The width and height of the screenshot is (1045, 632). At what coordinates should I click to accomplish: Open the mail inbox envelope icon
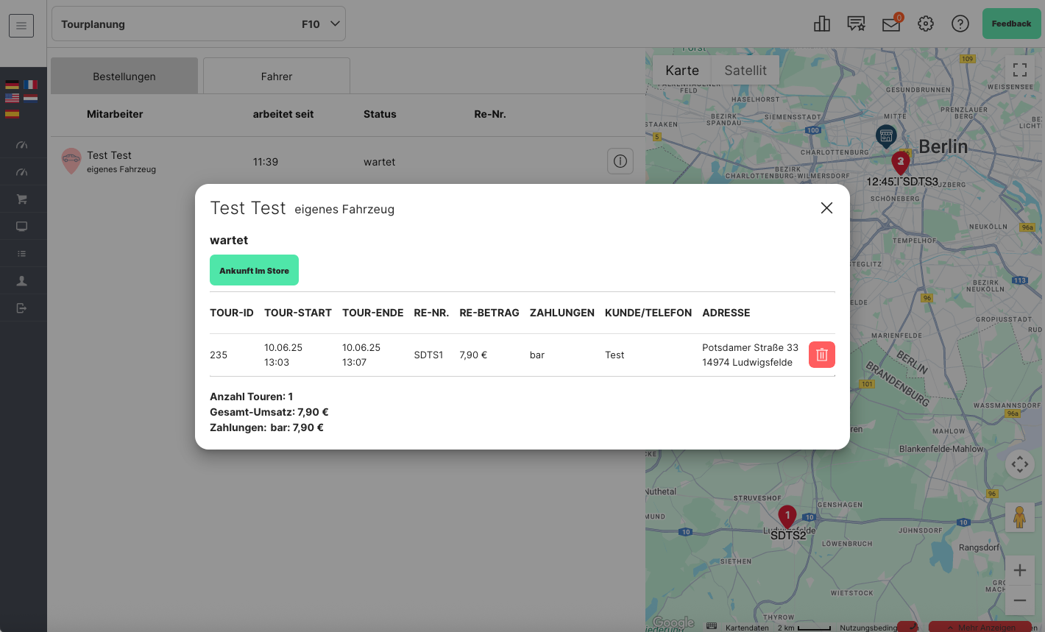[891, 24]
